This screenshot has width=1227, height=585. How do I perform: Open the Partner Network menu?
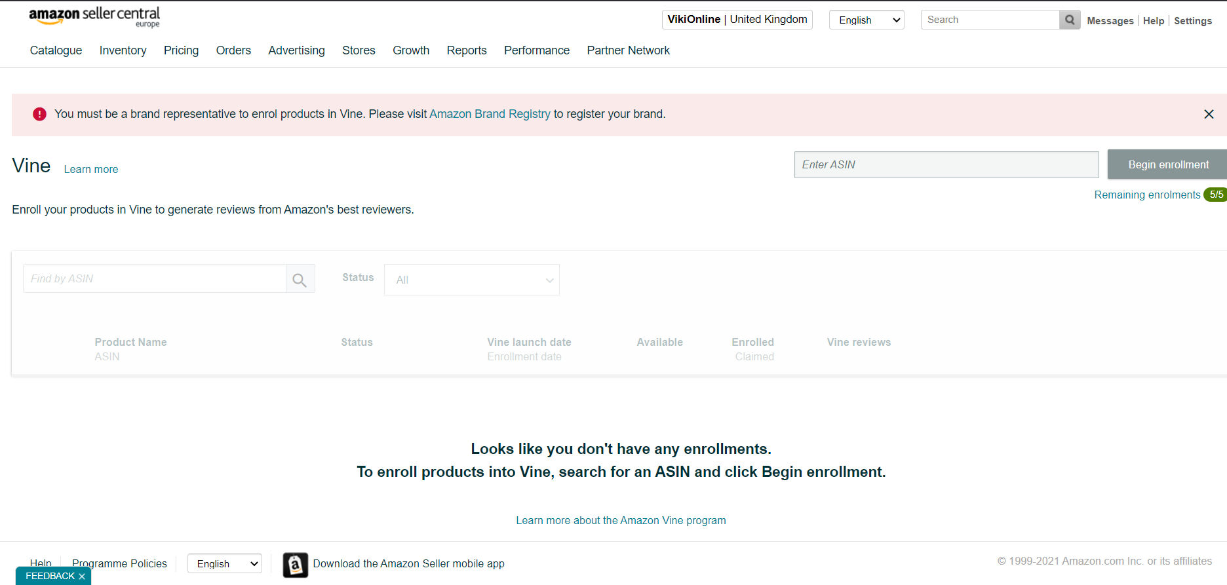(628, 50)
